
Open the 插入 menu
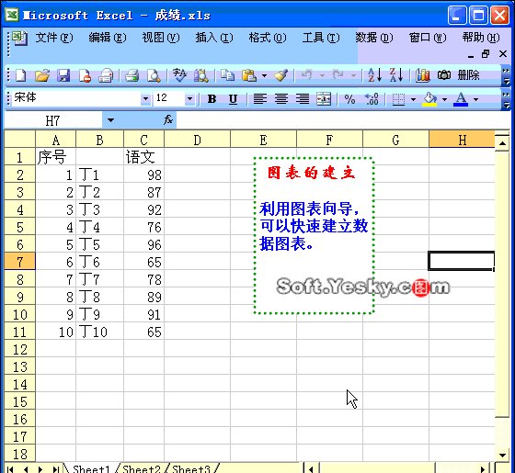tap(214, 38)
